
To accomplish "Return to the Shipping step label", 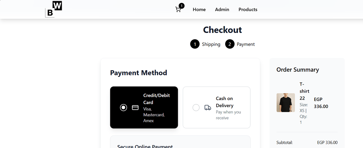I will [211, 44].
